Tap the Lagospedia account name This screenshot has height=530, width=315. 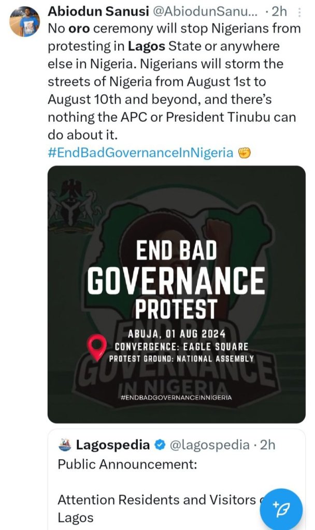tap(113, 445)
